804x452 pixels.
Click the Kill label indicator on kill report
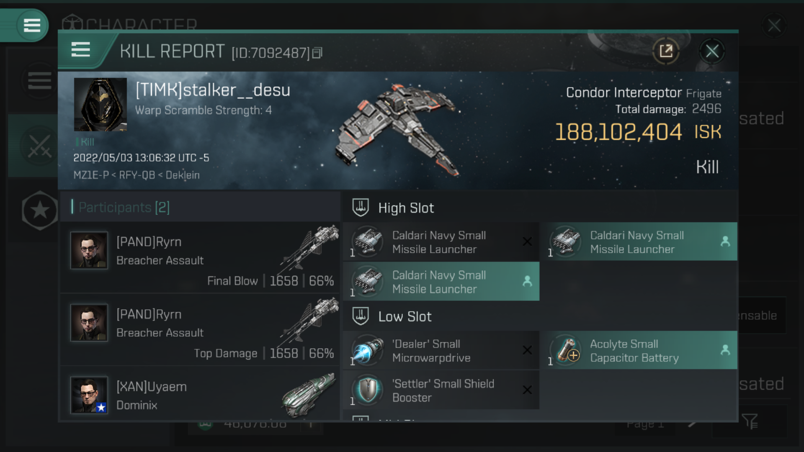(85, 142)
